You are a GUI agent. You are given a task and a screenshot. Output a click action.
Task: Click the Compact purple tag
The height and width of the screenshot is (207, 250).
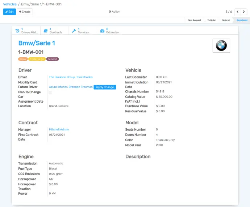(53, 59)
